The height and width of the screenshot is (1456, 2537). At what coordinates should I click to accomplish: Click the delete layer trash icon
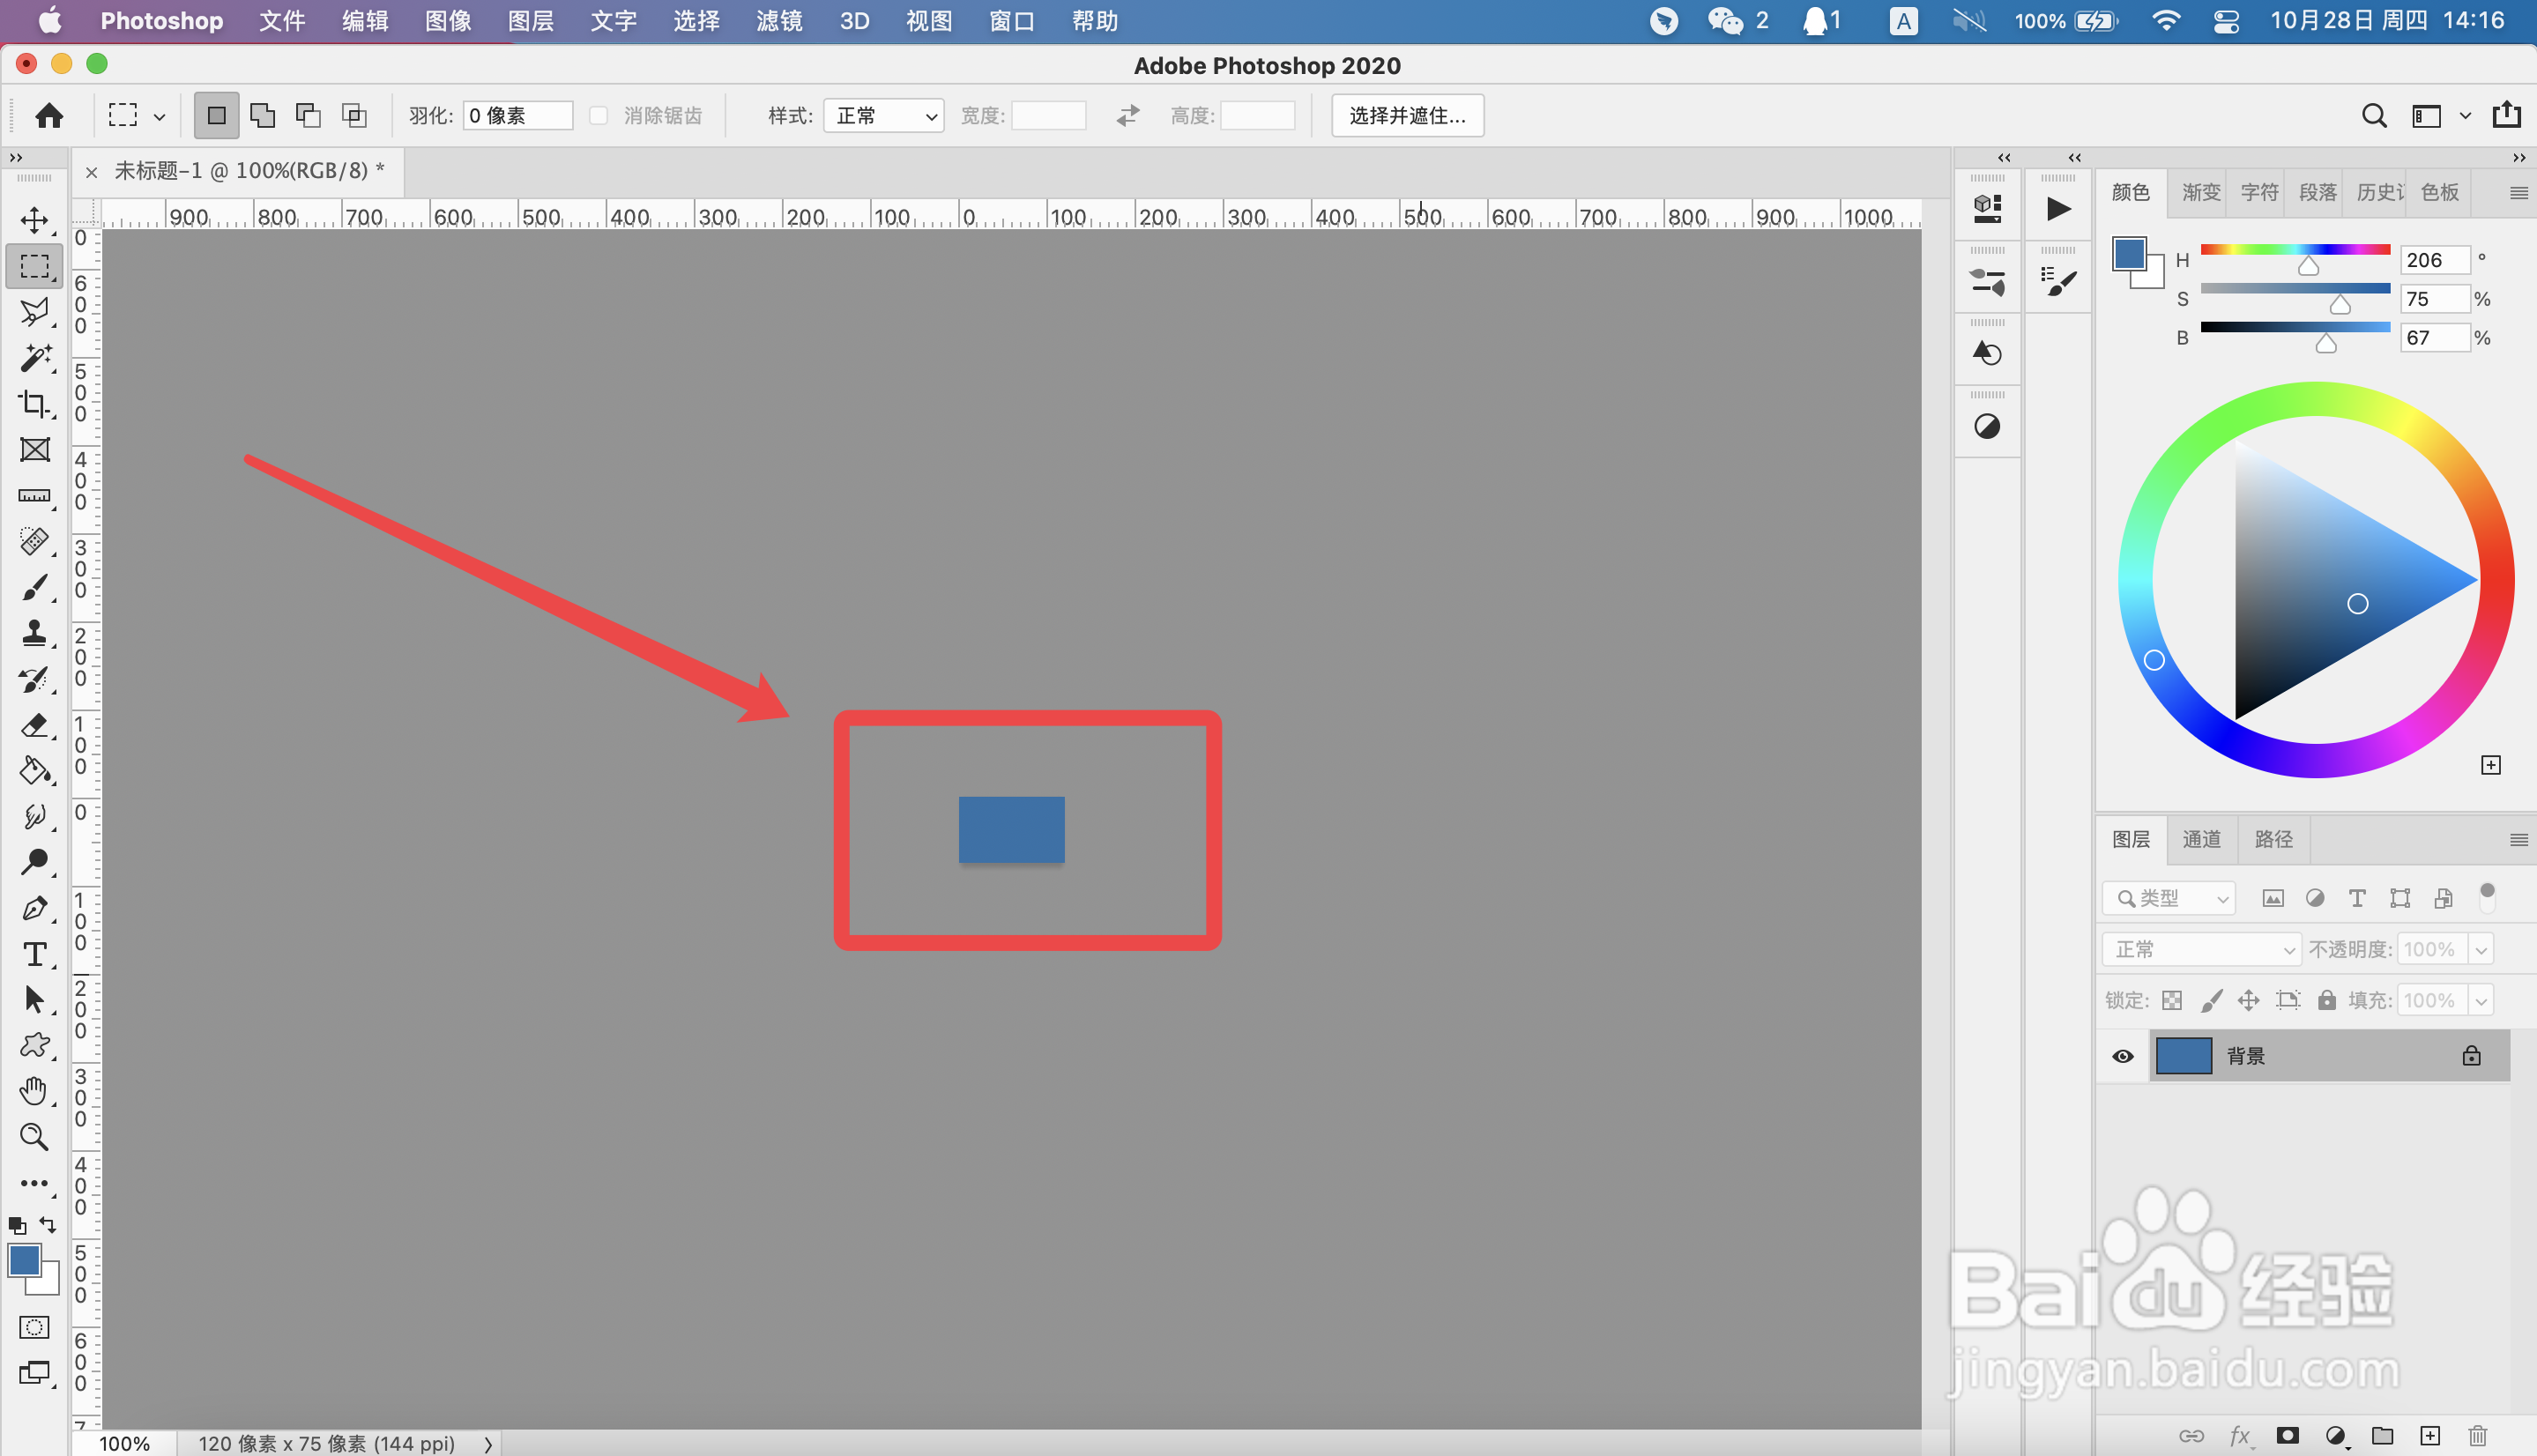coord(2477,1436)
